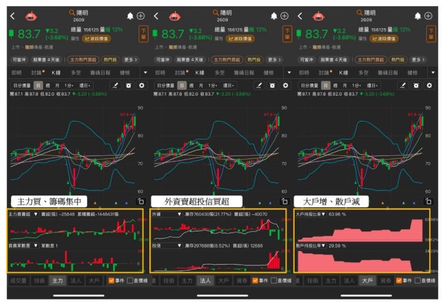
Task: Open 投信 indicator dropdown
Action: click(167, 246)
